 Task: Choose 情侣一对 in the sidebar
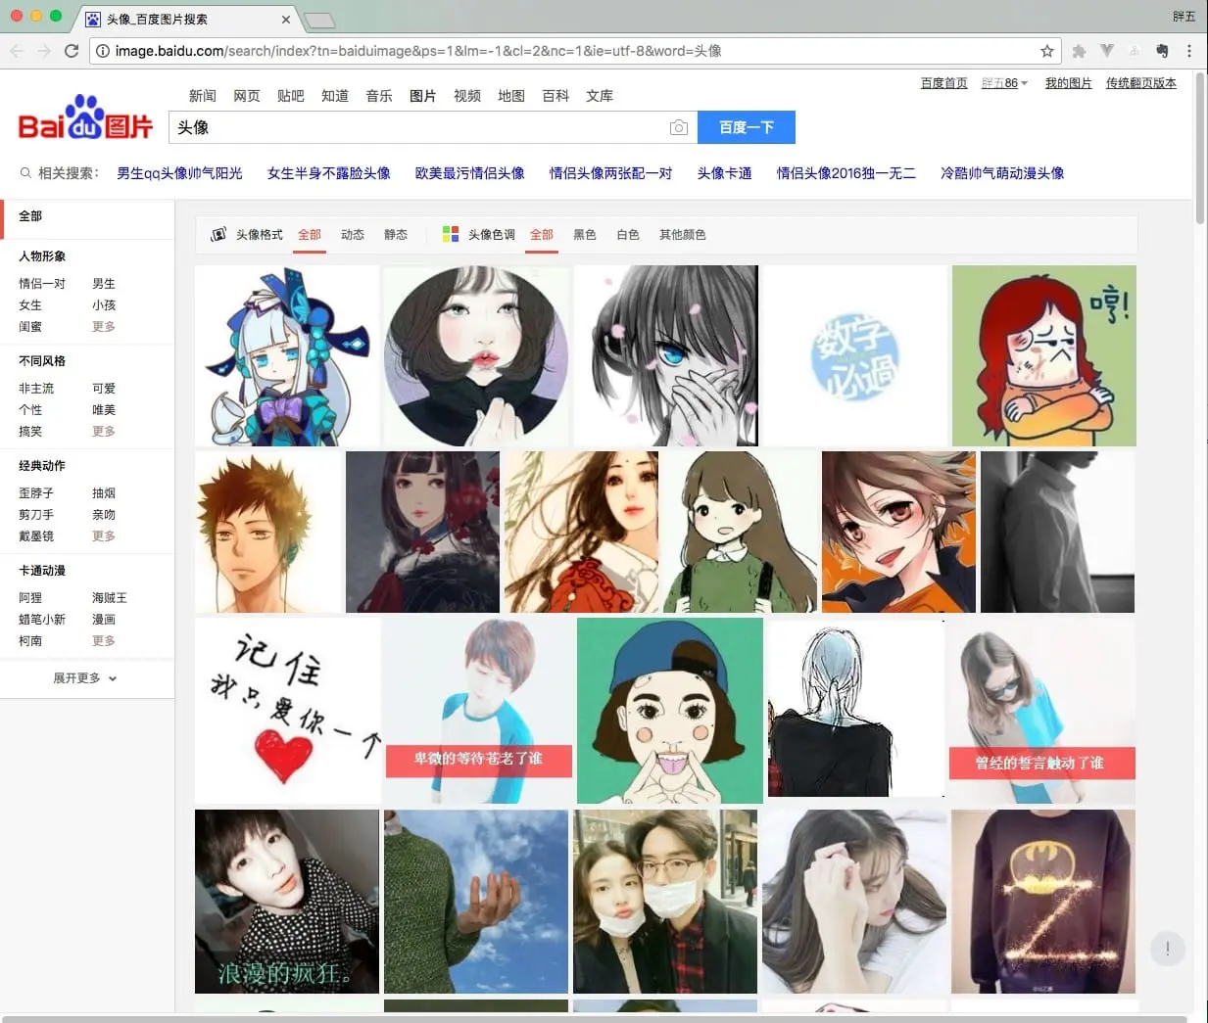click(42, 284)
